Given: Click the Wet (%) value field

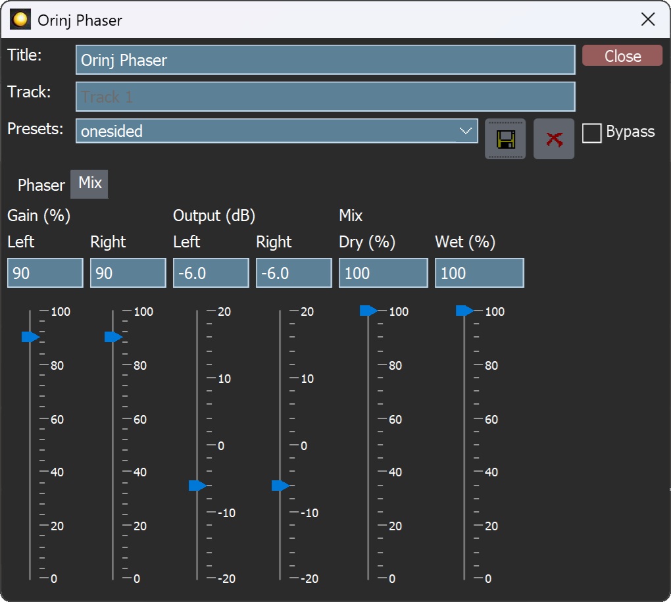Looking at the screenshot, I should point(480,273).
